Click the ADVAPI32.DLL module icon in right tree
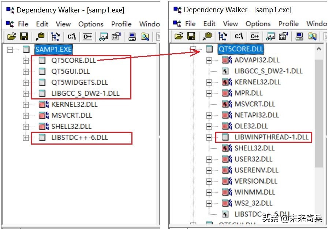Screen dimensions: 329x229 click(x=227, y=60)
